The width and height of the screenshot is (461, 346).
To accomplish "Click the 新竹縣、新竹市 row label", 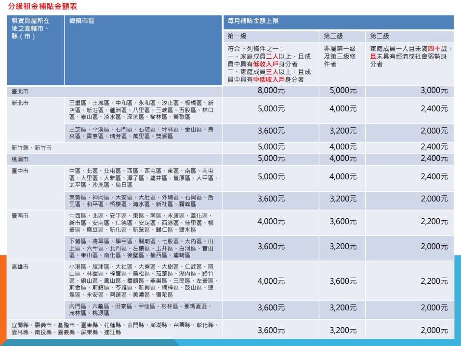I will pos(32,147).
